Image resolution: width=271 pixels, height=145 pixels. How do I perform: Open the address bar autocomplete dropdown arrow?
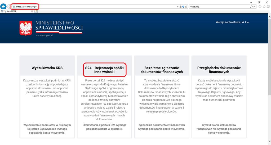(x=178, y=7)
